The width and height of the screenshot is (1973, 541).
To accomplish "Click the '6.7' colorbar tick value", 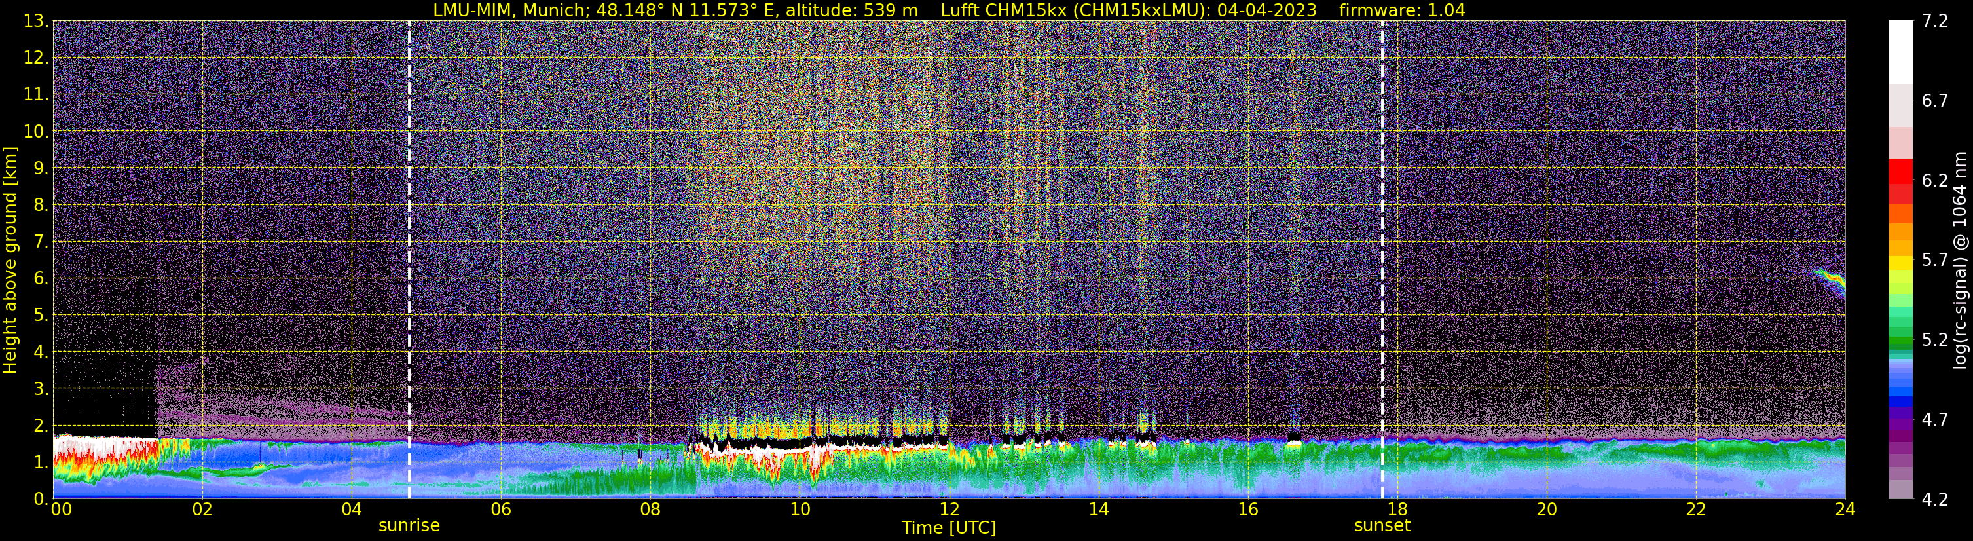I will click(1935, 100).
